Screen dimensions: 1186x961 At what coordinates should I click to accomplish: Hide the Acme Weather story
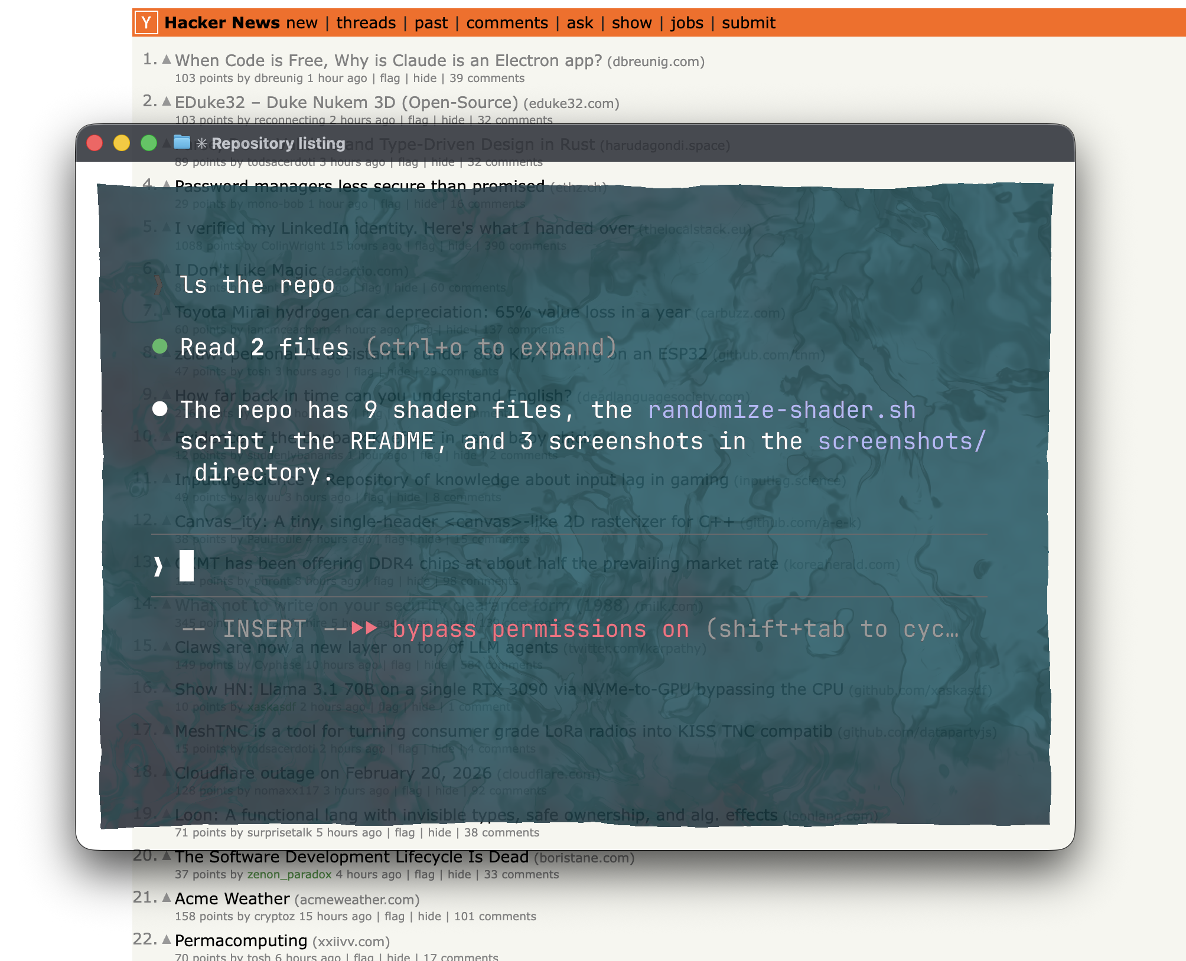click(x=429, y=917)
